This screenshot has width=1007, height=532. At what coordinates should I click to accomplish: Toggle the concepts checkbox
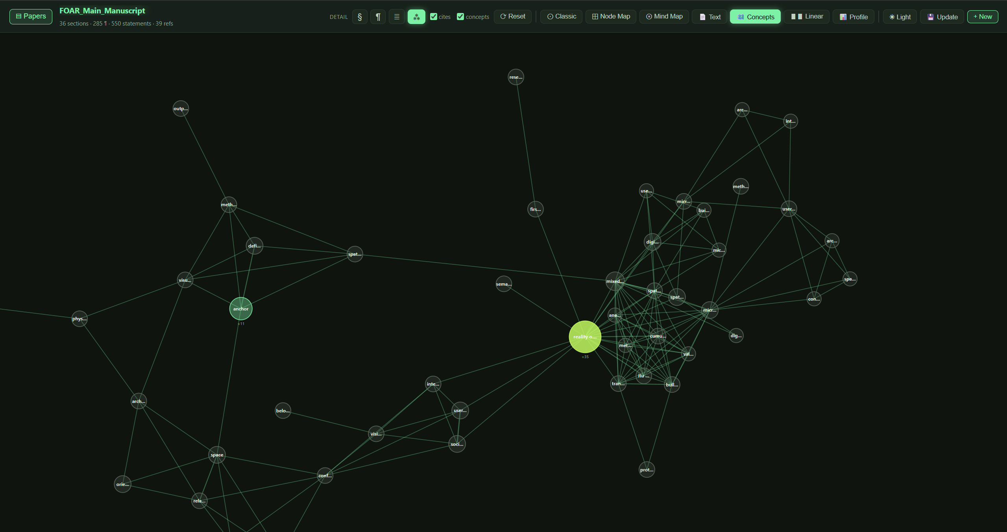click(x=460, y=17)
